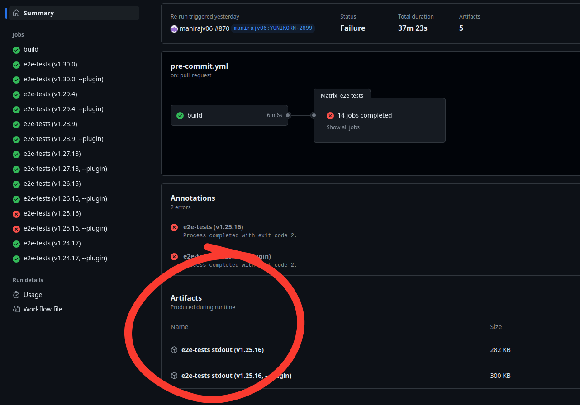
Task: Expand matrix with Show all jobs
Action: [x=343, y=127]
